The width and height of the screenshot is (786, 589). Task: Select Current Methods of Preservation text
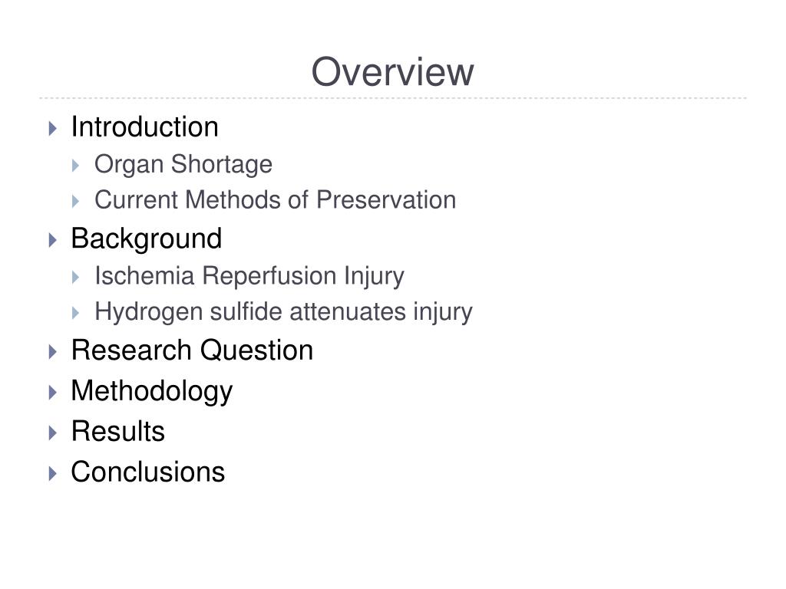pos(276,200)
